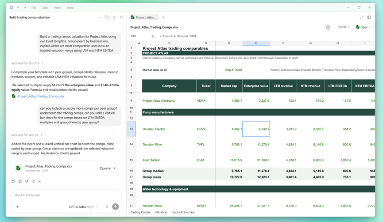Click the microphone icon
The width and height of the screenshot is (383, 222).
tap(107, 207)
